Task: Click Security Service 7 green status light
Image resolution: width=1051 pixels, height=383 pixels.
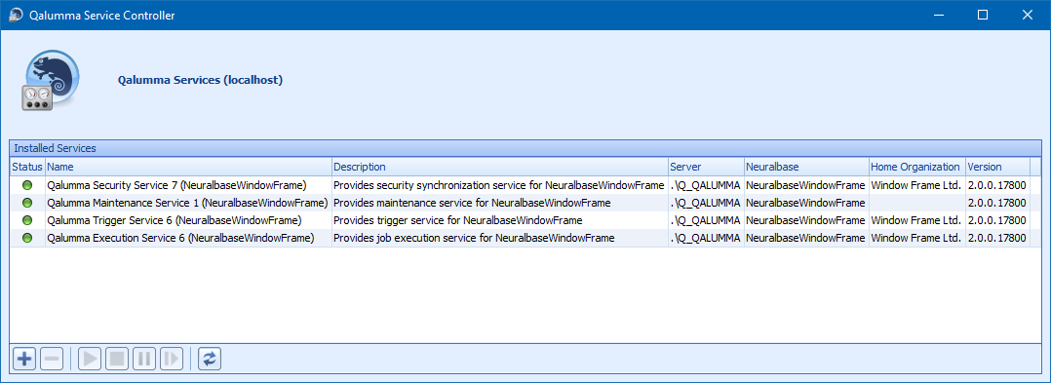Action: click(x=27, y=185)
